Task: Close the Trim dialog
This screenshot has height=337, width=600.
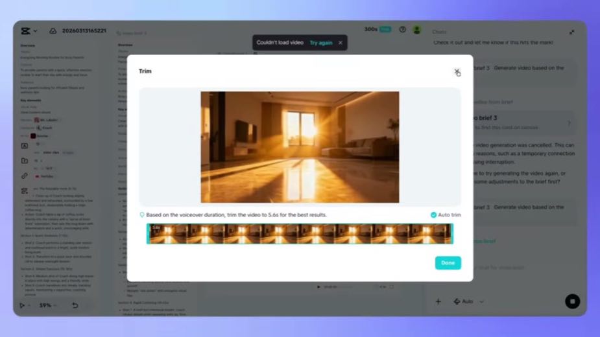Action: [457, 71]
